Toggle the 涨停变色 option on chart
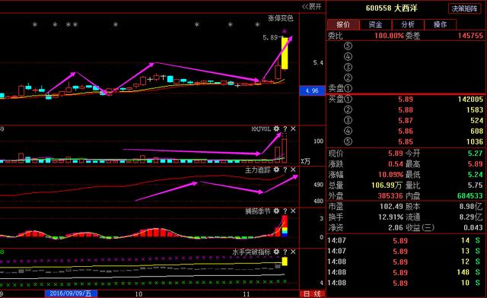 281,18
